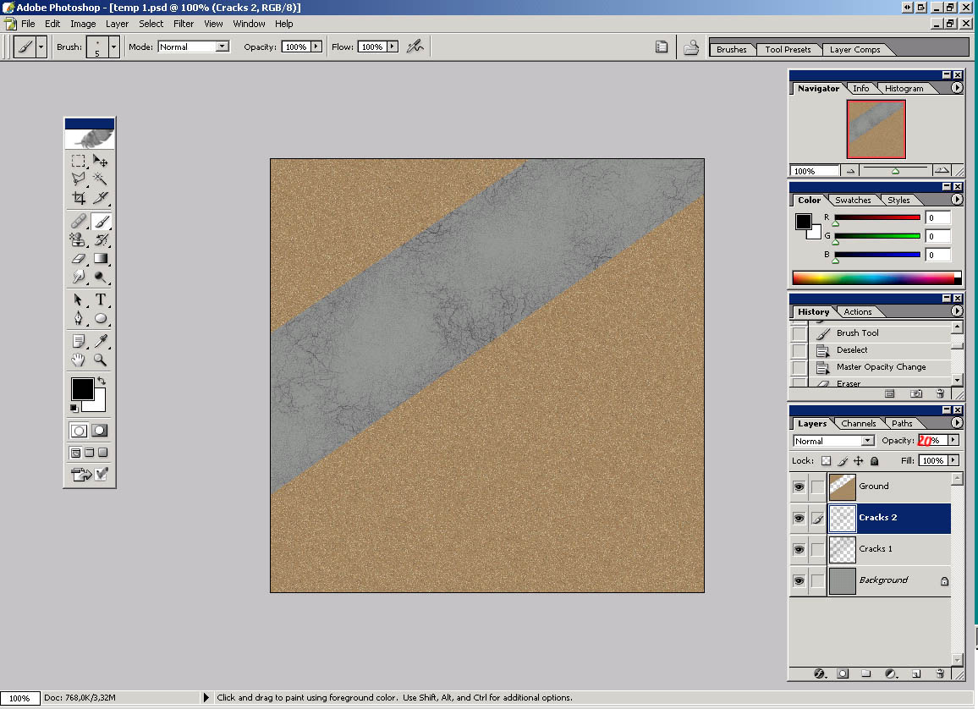This screenshot has width=978, height=709.
Task: Activate the Hand tool
Action: 79,360
